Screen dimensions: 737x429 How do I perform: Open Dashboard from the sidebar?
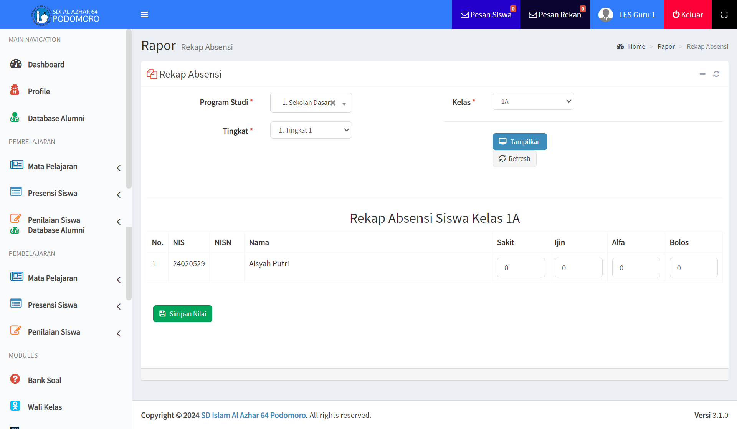tap(46, 65)
